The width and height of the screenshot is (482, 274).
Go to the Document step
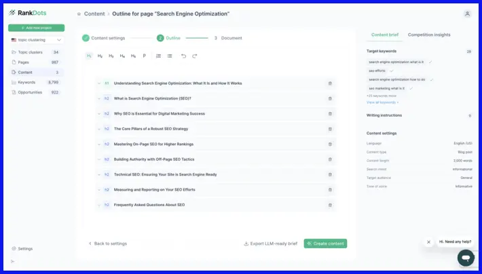pyautogui.click(x=228, y=38)
